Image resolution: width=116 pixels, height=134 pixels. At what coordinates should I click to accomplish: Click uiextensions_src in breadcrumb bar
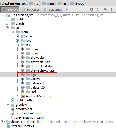(x=14, y=3)
